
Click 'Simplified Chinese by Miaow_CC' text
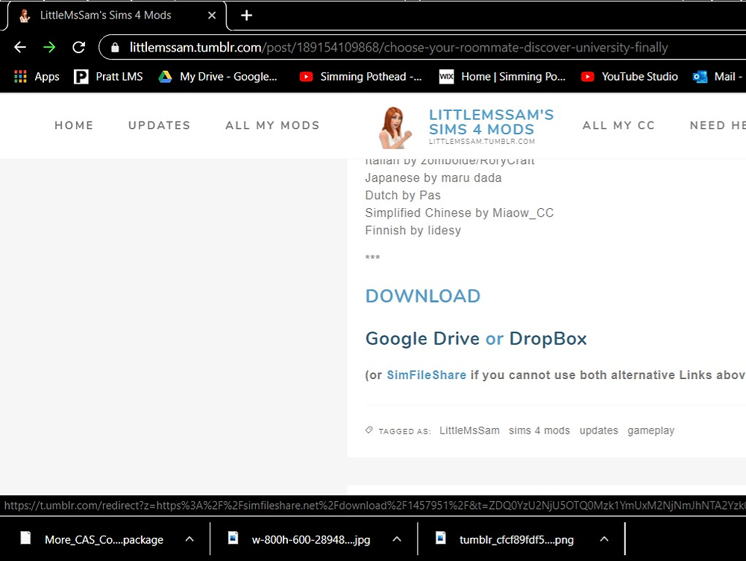(x=460, y=213)
